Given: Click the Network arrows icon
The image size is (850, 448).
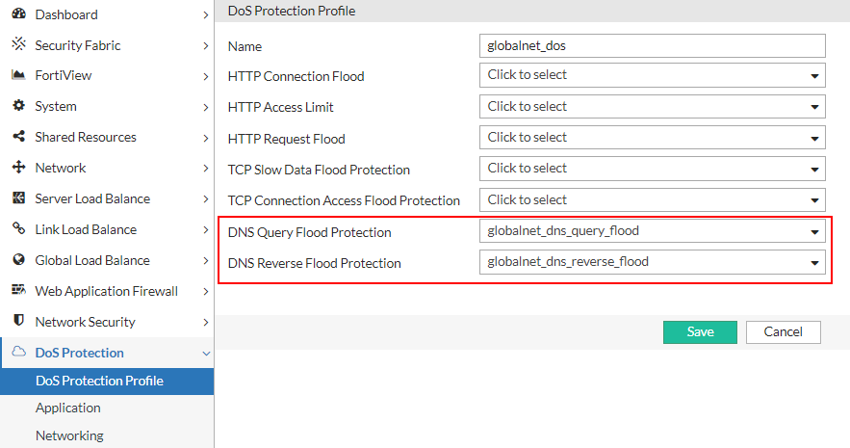Looking at the screenshot, I should (x=17, y=168).
